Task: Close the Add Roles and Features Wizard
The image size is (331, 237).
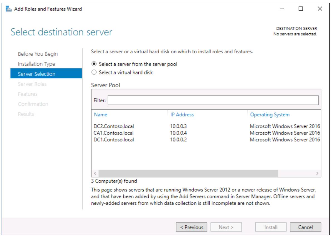Action: pos(320,9)
